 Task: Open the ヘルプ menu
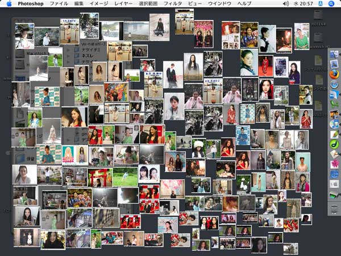click(x=244, y=4)
